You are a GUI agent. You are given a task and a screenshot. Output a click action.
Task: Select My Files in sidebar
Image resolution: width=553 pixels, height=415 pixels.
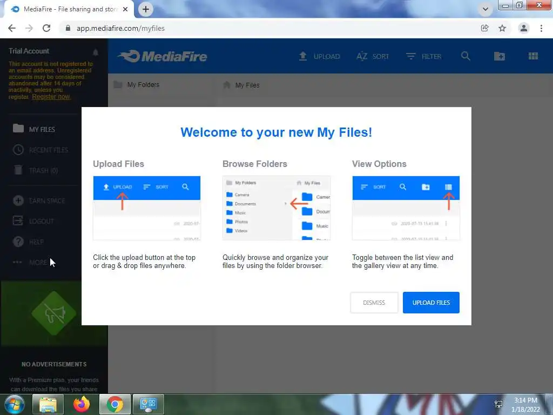[x=34, y=129]
